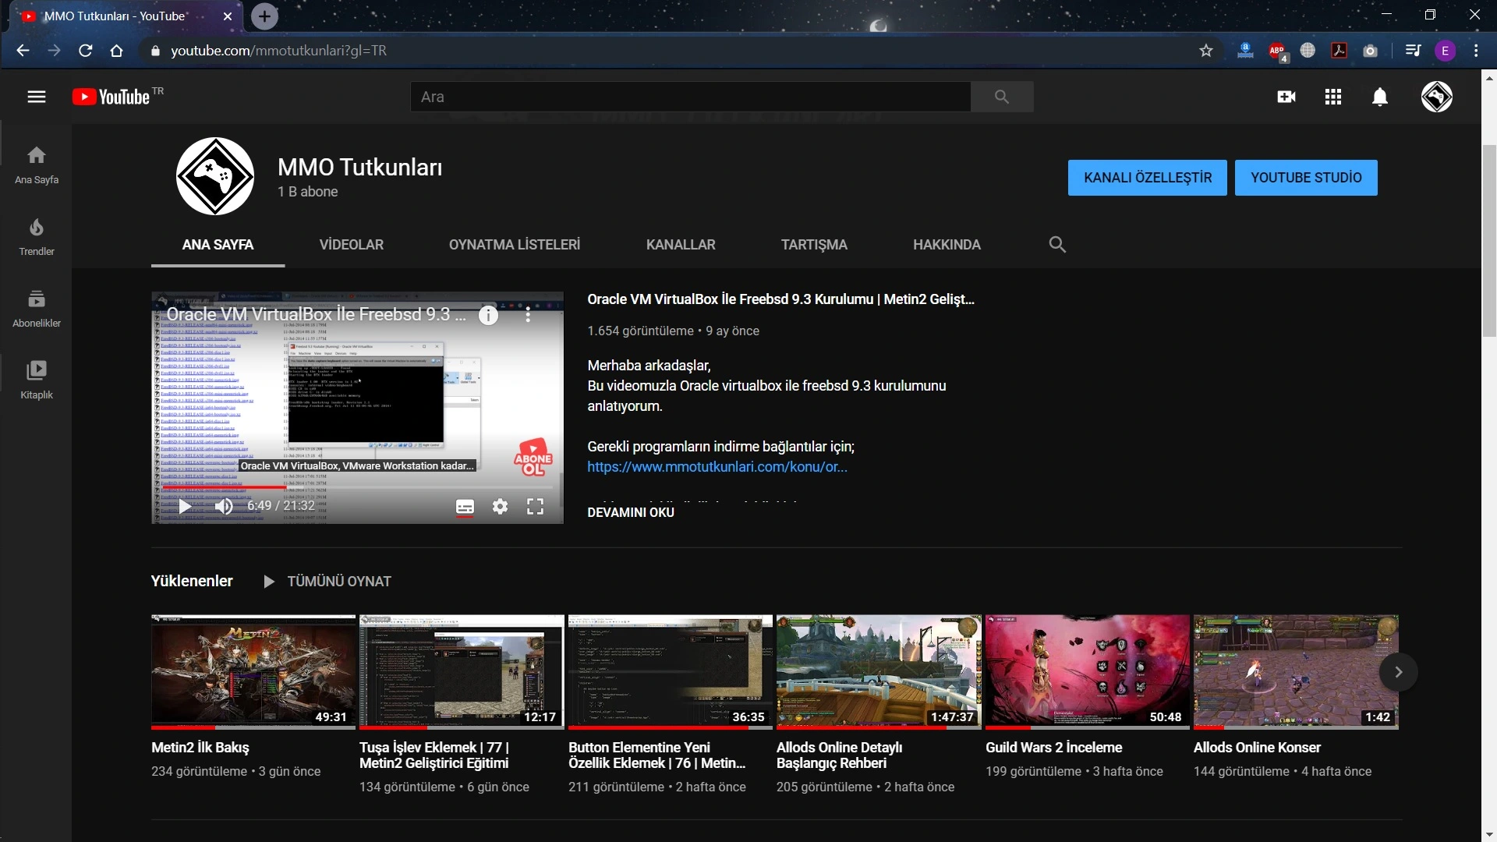Open YOUTUBE STUDIO button
The width and height of the screenshot is (1497, 842).
(1306, 178)
